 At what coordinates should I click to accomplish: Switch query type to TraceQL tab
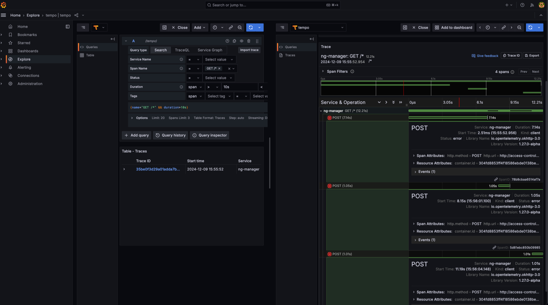182,50
